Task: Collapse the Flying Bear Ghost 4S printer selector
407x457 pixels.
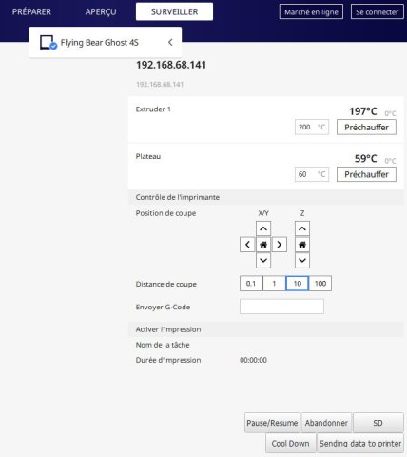Action: 170,42
